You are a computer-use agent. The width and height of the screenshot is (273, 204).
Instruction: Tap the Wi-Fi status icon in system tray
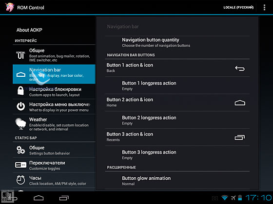pos(225,198)
